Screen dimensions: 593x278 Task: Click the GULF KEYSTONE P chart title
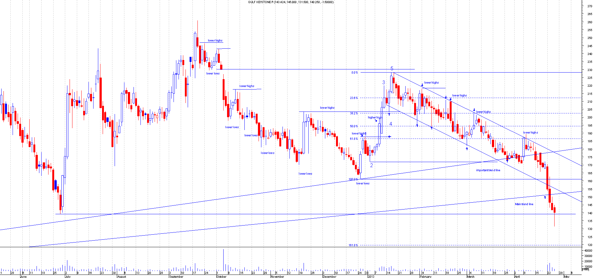click(291, 2)
